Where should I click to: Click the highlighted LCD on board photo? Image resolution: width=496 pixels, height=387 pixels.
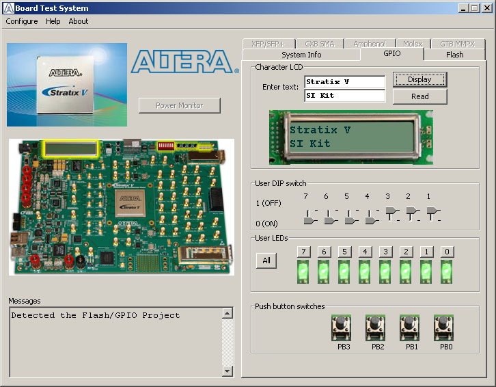pos(71,149)
